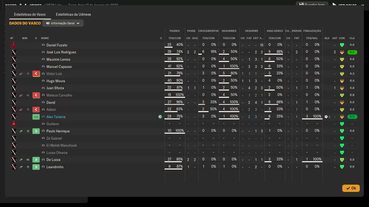369x207 pixels.
Task: Click the condition heart icon for Alex Teixeira
Action: 342,117
